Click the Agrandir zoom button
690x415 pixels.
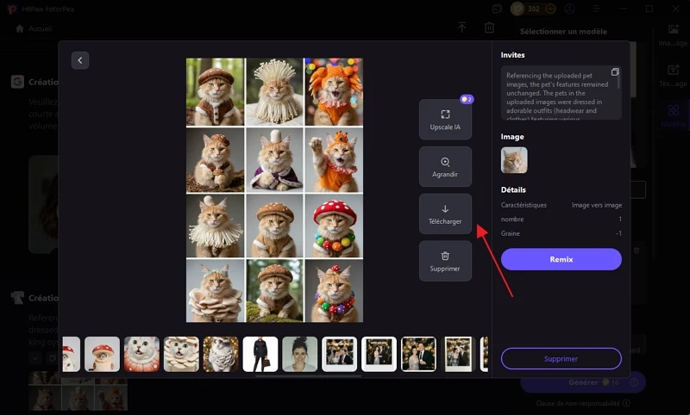(445, 167)
